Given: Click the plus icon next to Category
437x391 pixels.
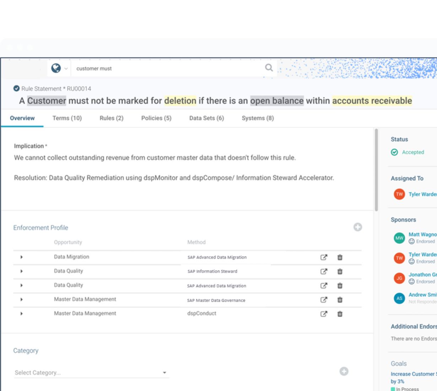Looking at the screenshot, I should [344, 371].
